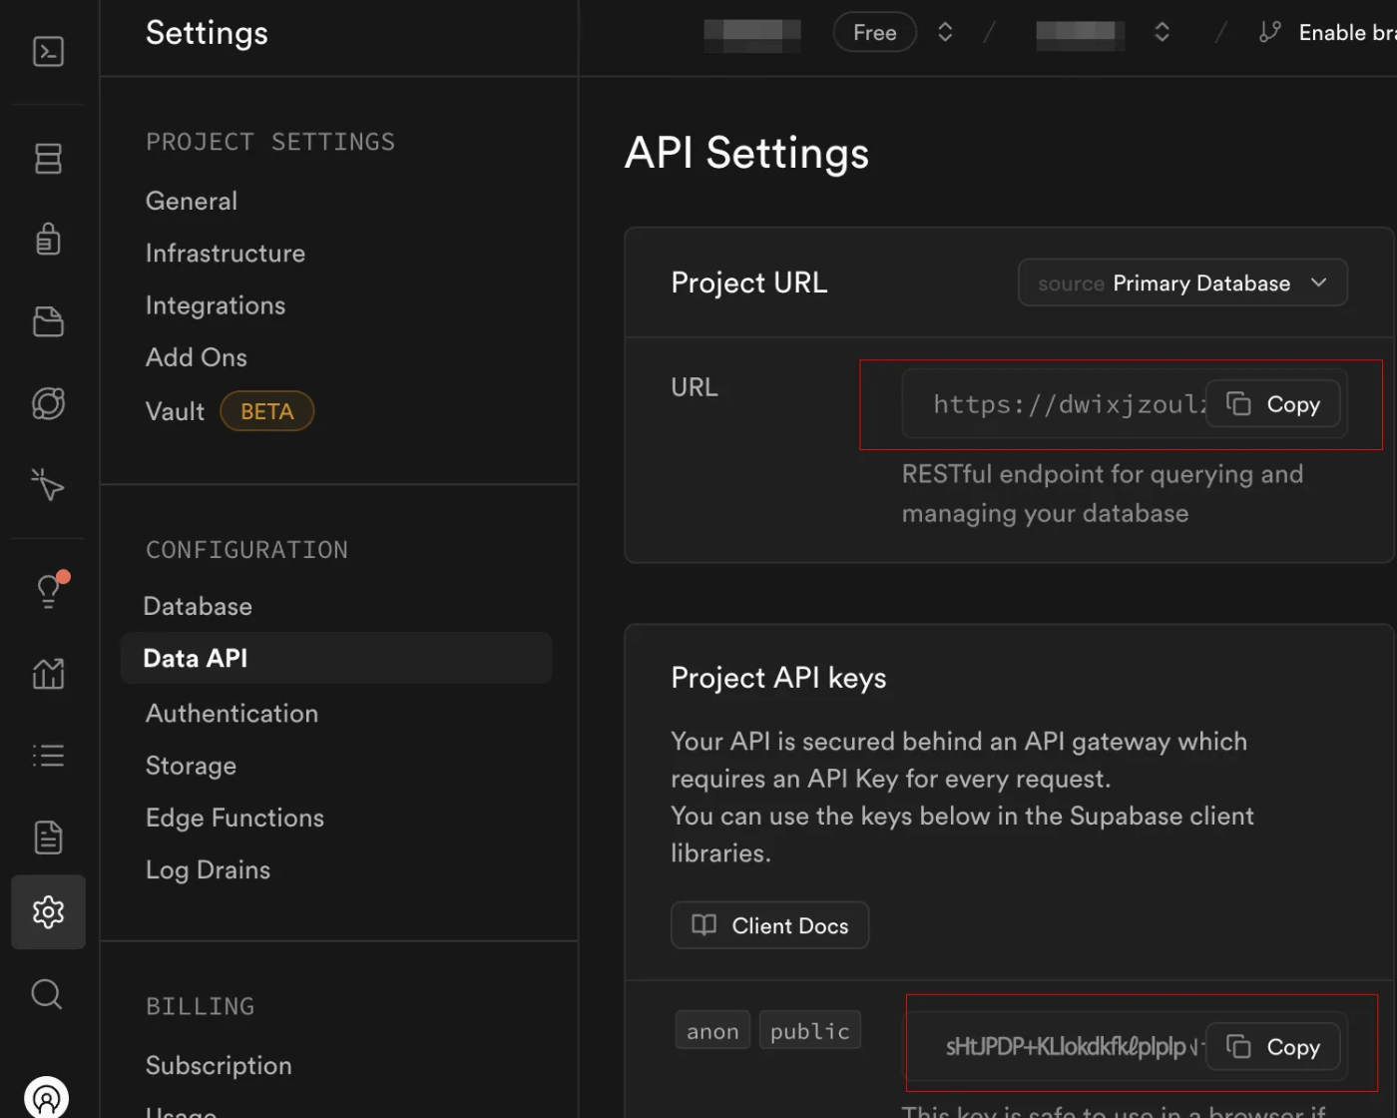Viewport: 1397px width, 1118px height.
Task: Open the Authentication lock icon
Action: coord(48,240)
